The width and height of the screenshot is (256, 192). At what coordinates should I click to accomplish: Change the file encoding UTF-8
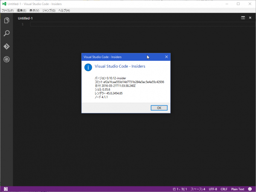point(213,189)
